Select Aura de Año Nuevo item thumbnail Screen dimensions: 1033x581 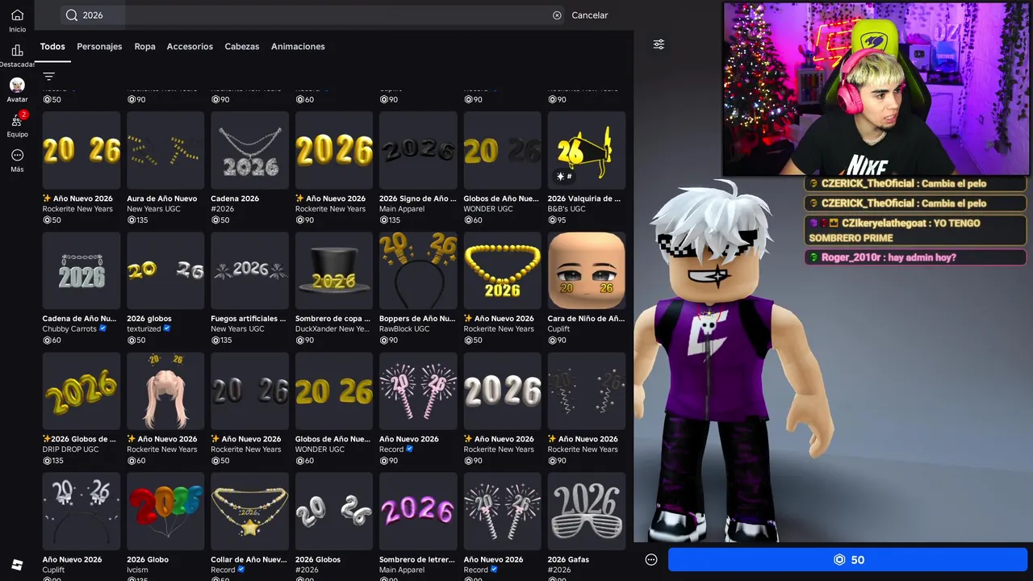pyautogui.click(x=165, y=150)
